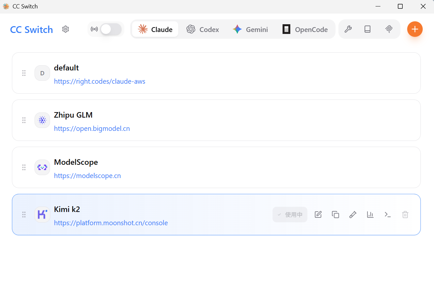
Task: Grab the drag handle of ModelScope
Action: pyautogui.click(x=24, y=167)
